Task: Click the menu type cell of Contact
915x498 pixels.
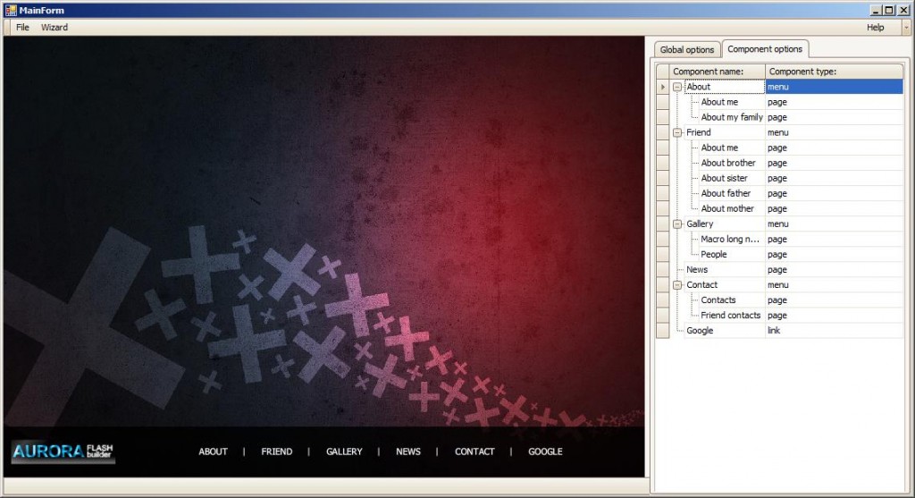Action: (834, 285)
